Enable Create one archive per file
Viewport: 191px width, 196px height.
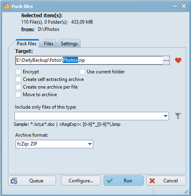pyautogui.click(x=18, y=87)
